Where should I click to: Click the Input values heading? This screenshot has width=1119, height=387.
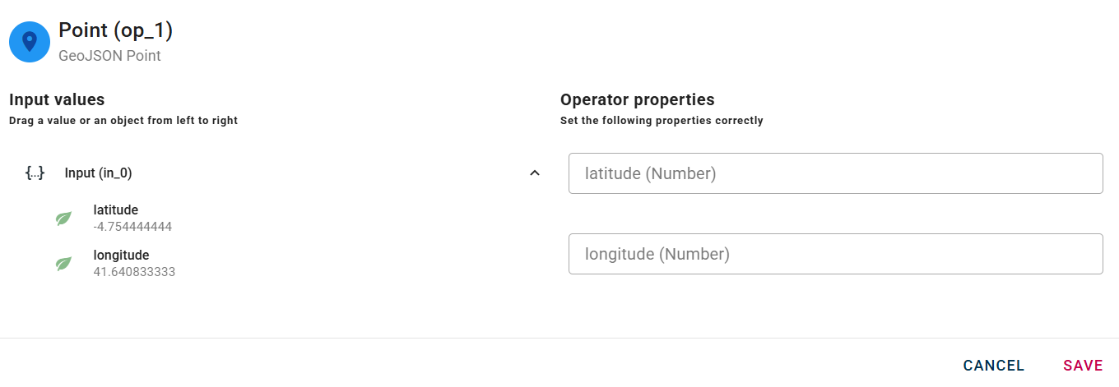tap(57, 99)
